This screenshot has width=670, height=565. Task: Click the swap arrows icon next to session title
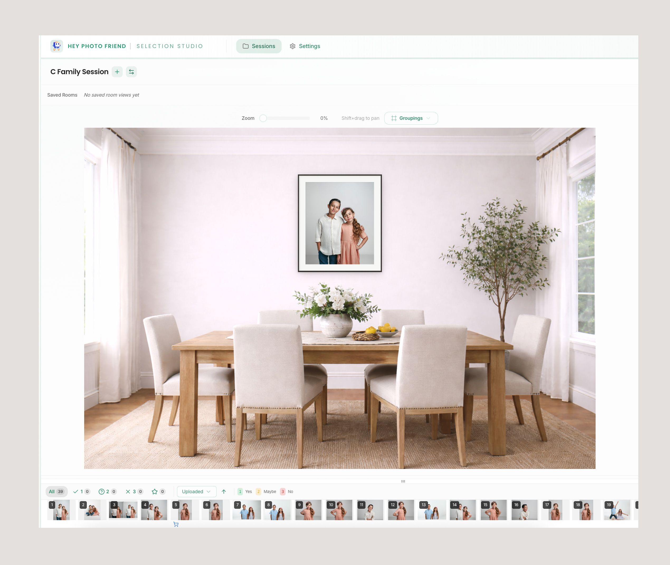tap(131, 72)
